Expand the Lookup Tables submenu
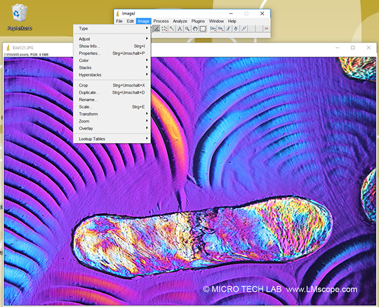 click(x=112, y=139)
